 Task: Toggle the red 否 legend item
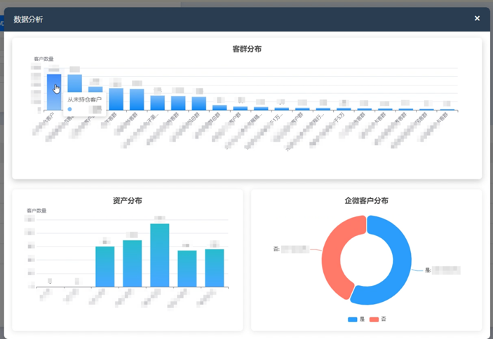click(378, 319)
